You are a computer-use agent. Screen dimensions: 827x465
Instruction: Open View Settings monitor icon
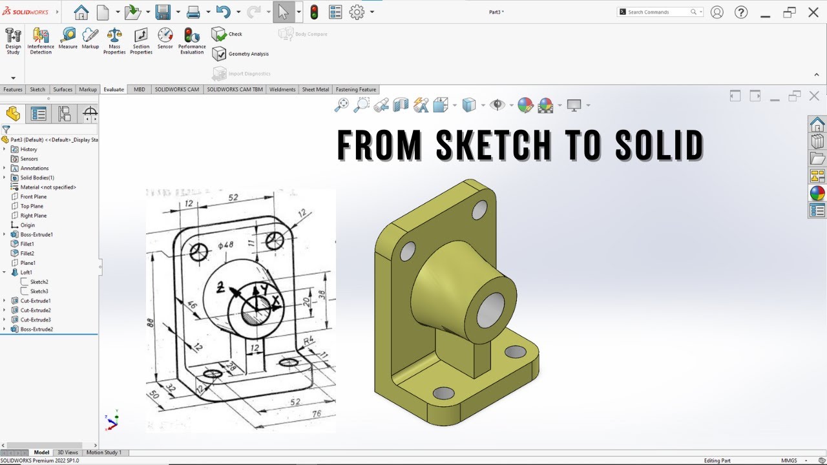[574, 105]
